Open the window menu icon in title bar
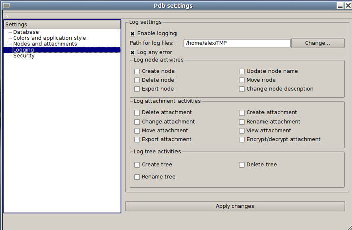 6,6
